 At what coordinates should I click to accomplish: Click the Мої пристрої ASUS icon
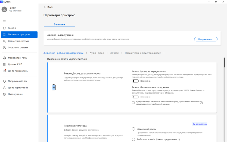(x=4, y=58)
